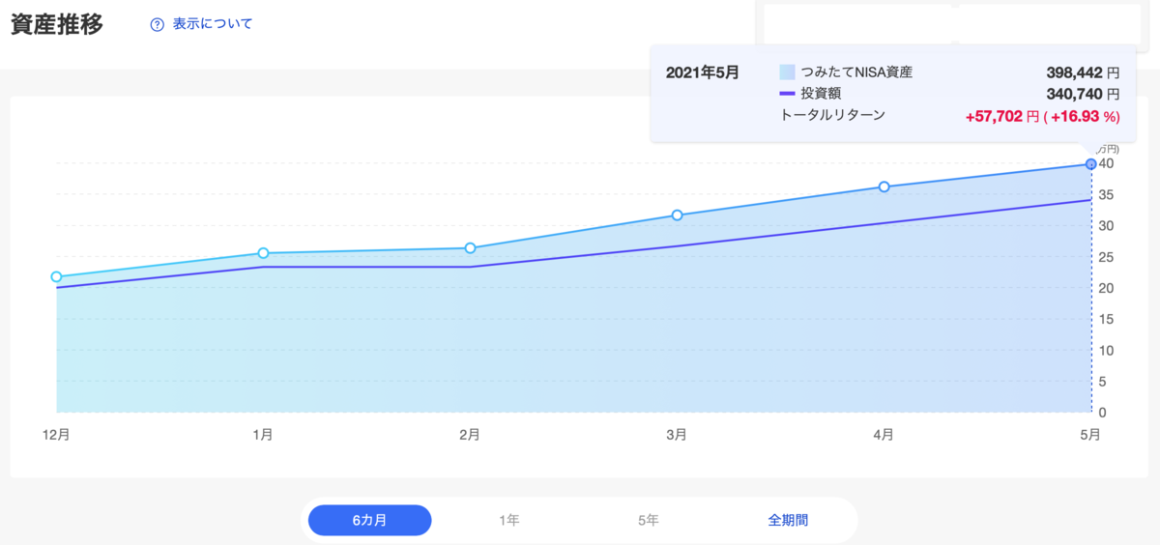
Task: Click the 12月 data point on chart
Action: pyautogui.click(x=56, y=277)
